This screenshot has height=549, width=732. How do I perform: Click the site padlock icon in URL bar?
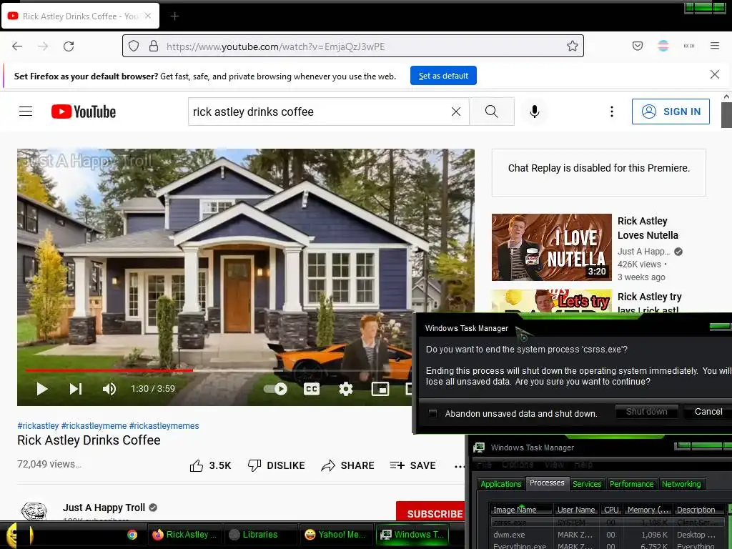tap(154, 46)
